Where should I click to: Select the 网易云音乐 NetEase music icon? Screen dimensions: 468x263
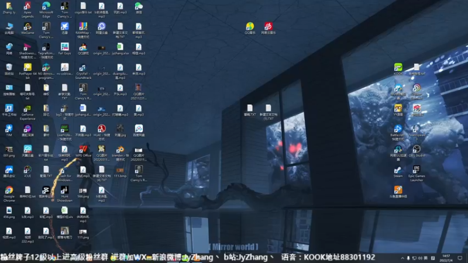click(269, 28)
